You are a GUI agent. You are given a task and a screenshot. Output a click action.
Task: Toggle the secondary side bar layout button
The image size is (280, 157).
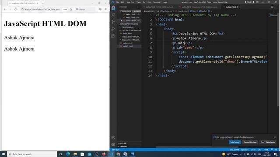point(253,2)
